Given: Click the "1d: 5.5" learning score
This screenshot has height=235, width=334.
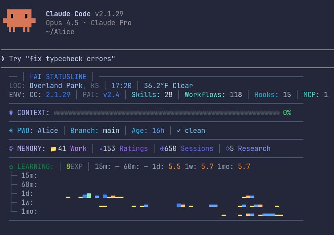Looking at the screenshot, I should [x=166, y=166].
